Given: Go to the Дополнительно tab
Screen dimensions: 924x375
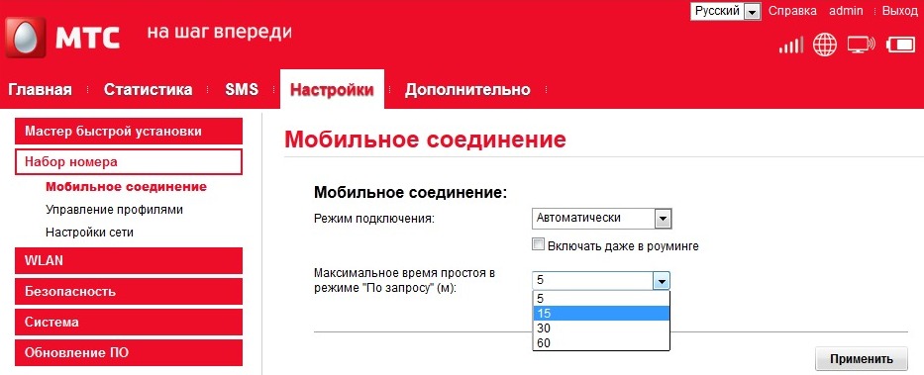Looking at the screenshot, I should [467, 90].
